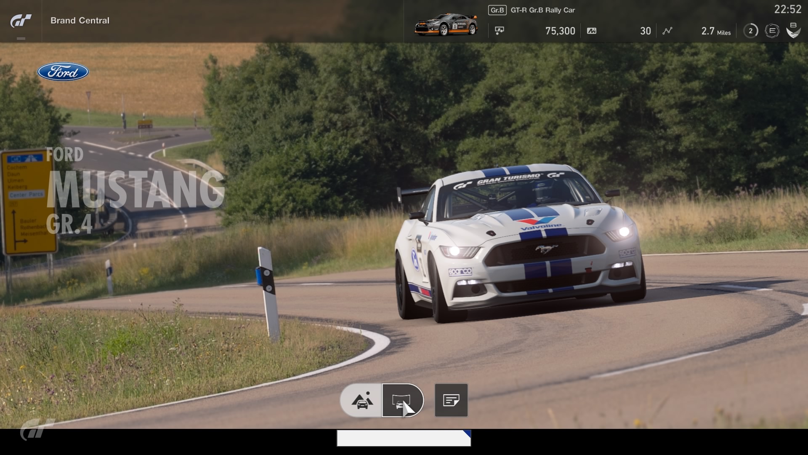The height and width of the screenshot is (455, 808).
Task: Click the driver rating E badge
Action: (x=772, y=31)
